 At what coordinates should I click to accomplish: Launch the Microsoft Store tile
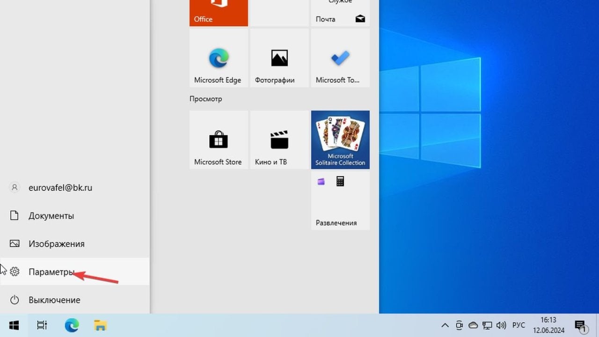[x=219, y=140]
